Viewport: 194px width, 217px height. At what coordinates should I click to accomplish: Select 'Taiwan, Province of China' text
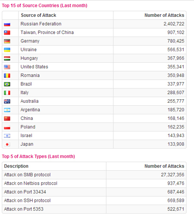(47, 32)
